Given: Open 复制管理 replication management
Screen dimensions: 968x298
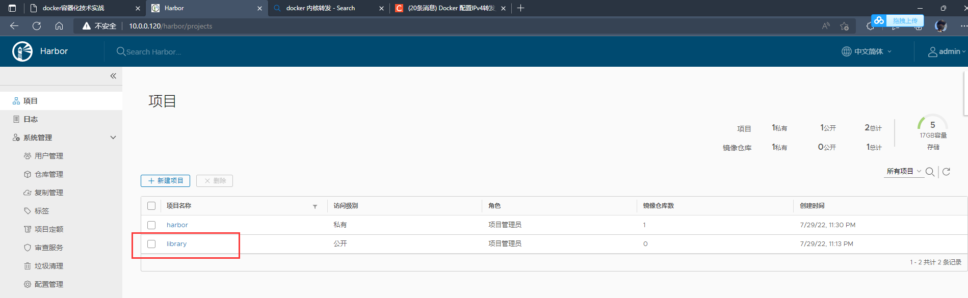Looking at the screenshot, I should 48,193.
